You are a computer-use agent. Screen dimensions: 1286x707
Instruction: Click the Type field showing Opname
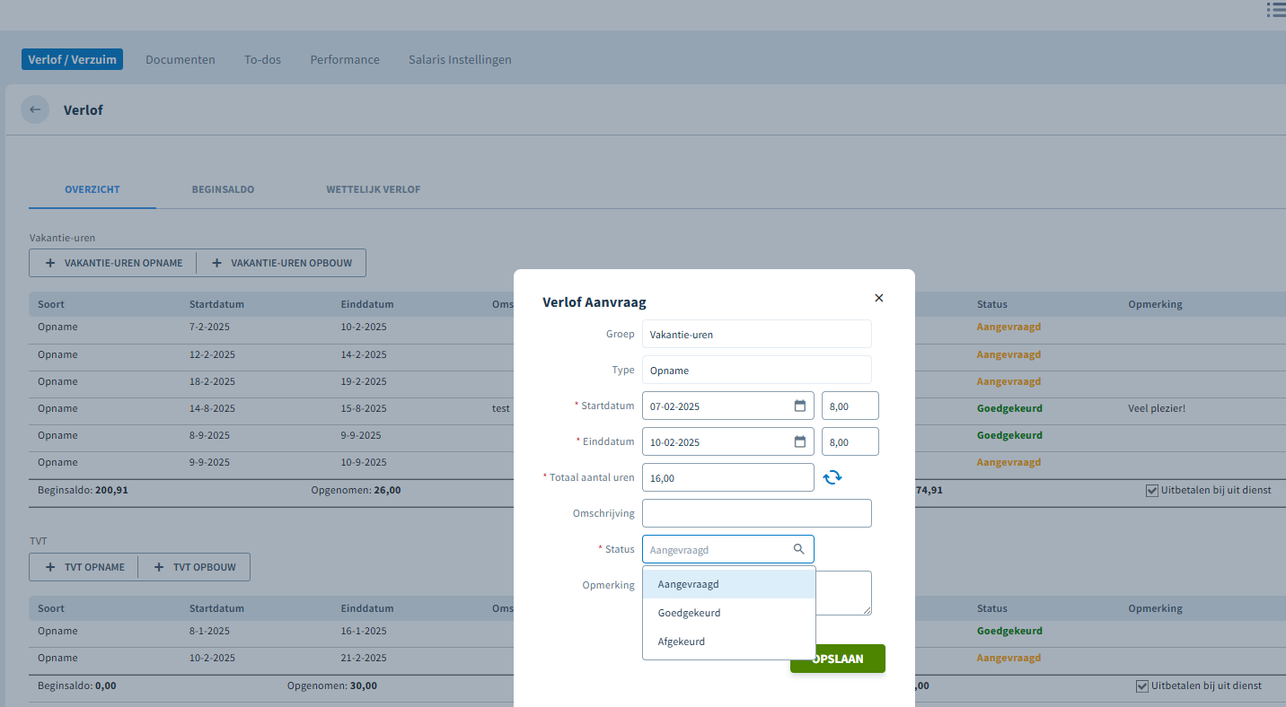click(x=757, y=370)
